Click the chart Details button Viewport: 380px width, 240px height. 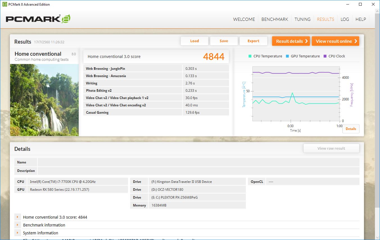pos(350,129)
